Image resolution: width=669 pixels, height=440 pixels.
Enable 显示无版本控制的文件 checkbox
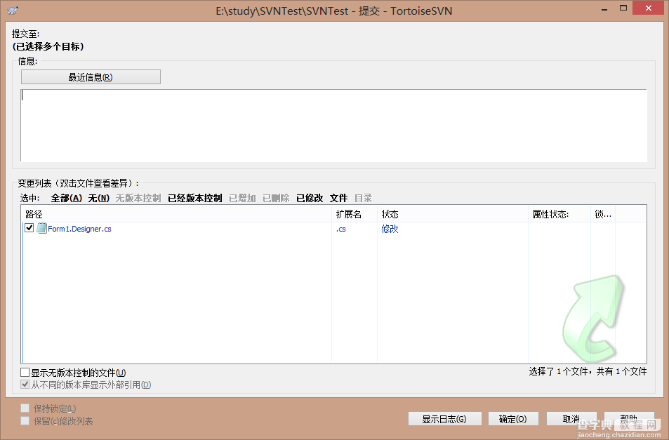point(25,373)
